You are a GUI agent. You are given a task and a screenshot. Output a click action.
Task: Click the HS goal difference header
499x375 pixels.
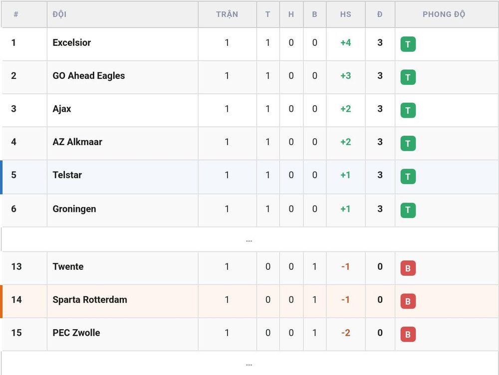346,14
